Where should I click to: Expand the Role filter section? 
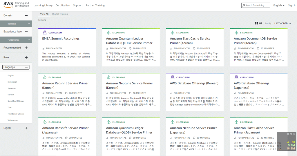[26, 57]
